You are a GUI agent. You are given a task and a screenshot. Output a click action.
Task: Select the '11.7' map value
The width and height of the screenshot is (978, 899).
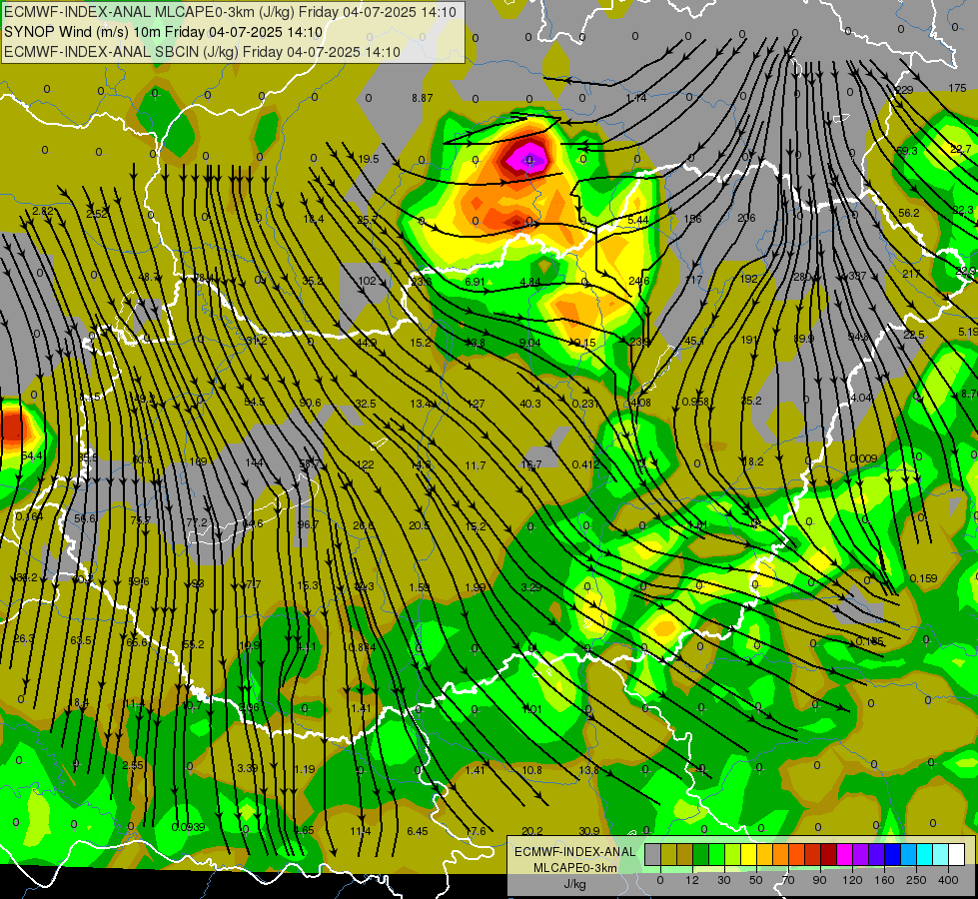pyautogui.click(x=476, y=465)
